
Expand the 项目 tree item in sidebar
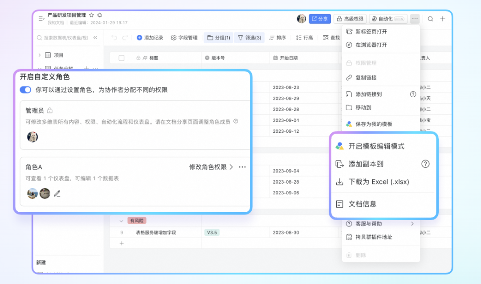coord(39,55)
